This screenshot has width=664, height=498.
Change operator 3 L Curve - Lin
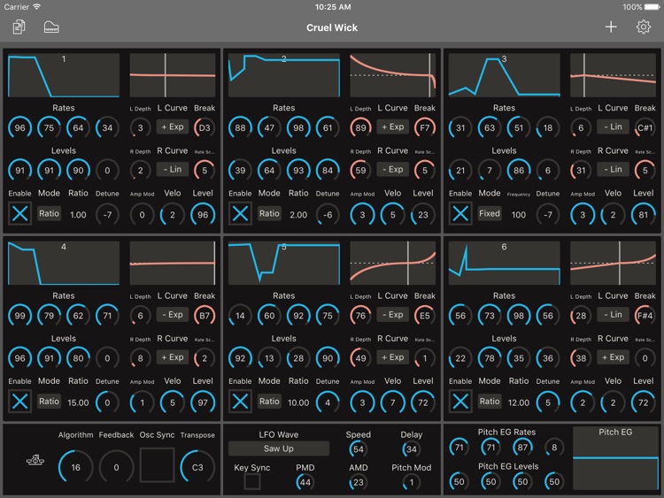click(613, 126)
